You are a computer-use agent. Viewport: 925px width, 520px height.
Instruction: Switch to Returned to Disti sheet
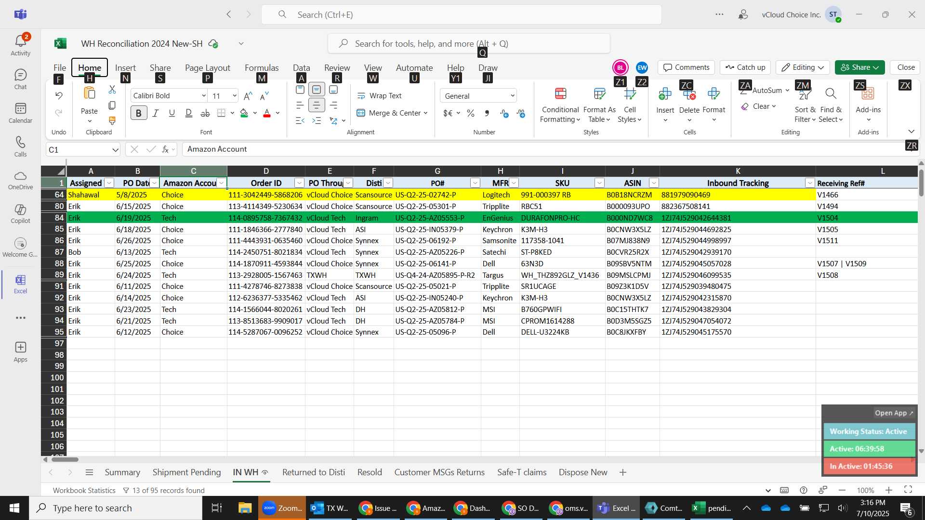tap(314, 472)
